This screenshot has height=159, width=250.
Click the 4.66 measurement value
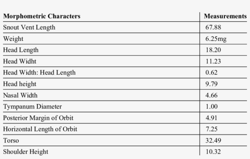(x=211, y=95)
